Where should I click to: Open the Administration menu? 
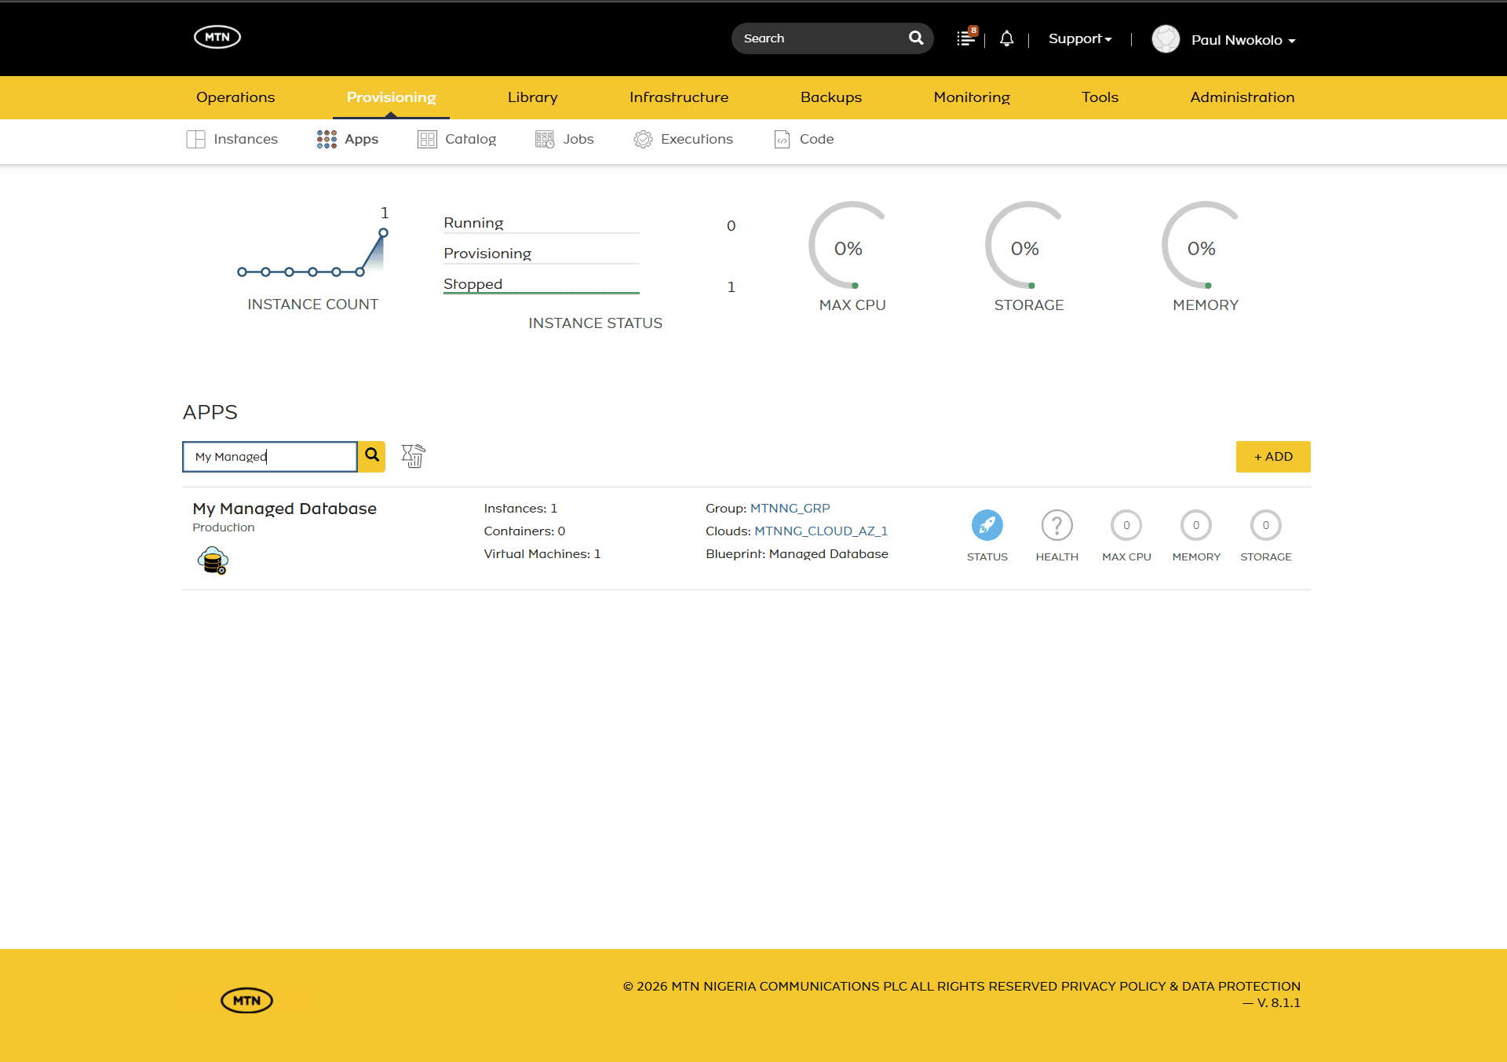[x=1242, y=97]
